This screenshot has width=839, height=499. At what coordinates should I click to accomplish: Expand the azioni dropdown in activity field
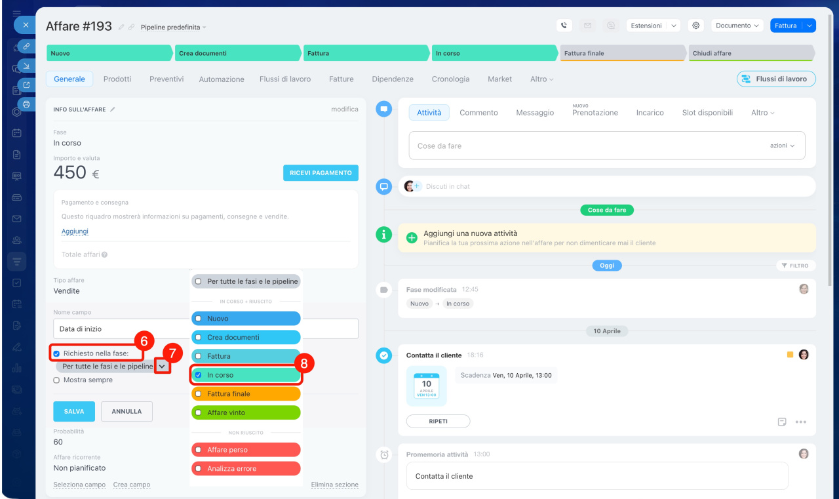(x=782, y=146)
